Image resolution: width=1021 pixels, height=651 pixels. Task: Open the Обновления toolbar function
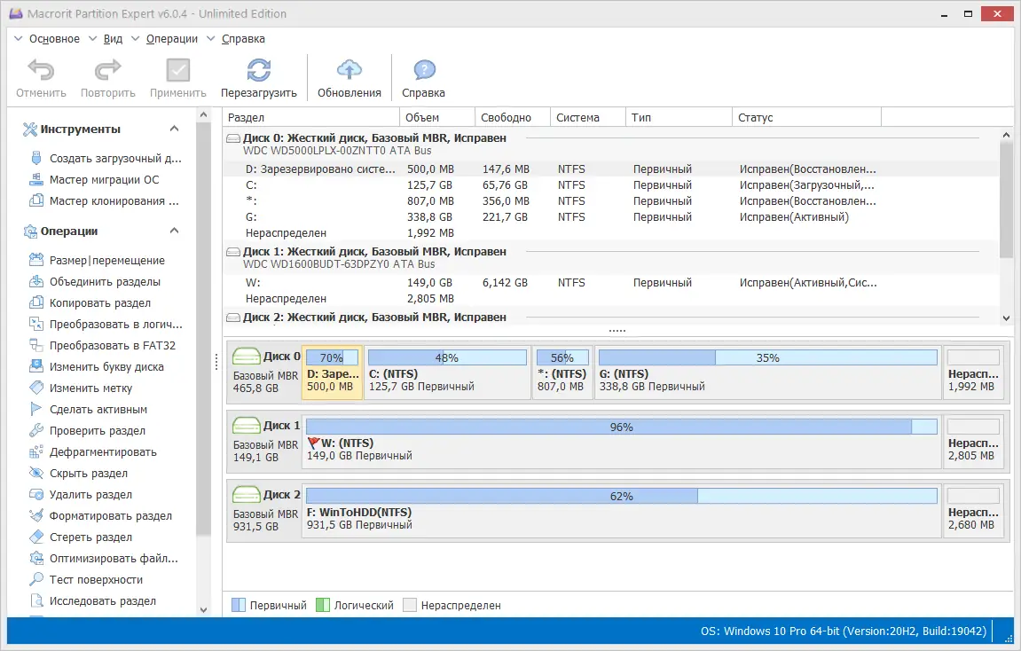click(x=349, y=76)
